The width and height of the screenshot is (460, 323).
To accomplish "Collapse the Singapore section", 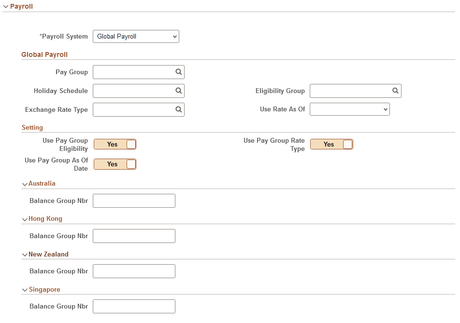I will 24,289.
